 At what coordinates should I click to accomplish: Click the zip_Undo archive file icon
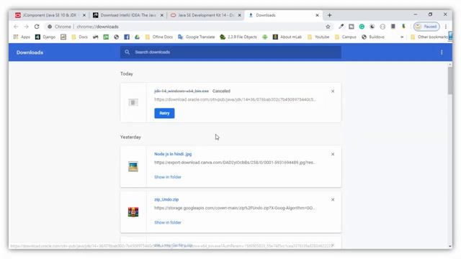[x=133, y=212]
